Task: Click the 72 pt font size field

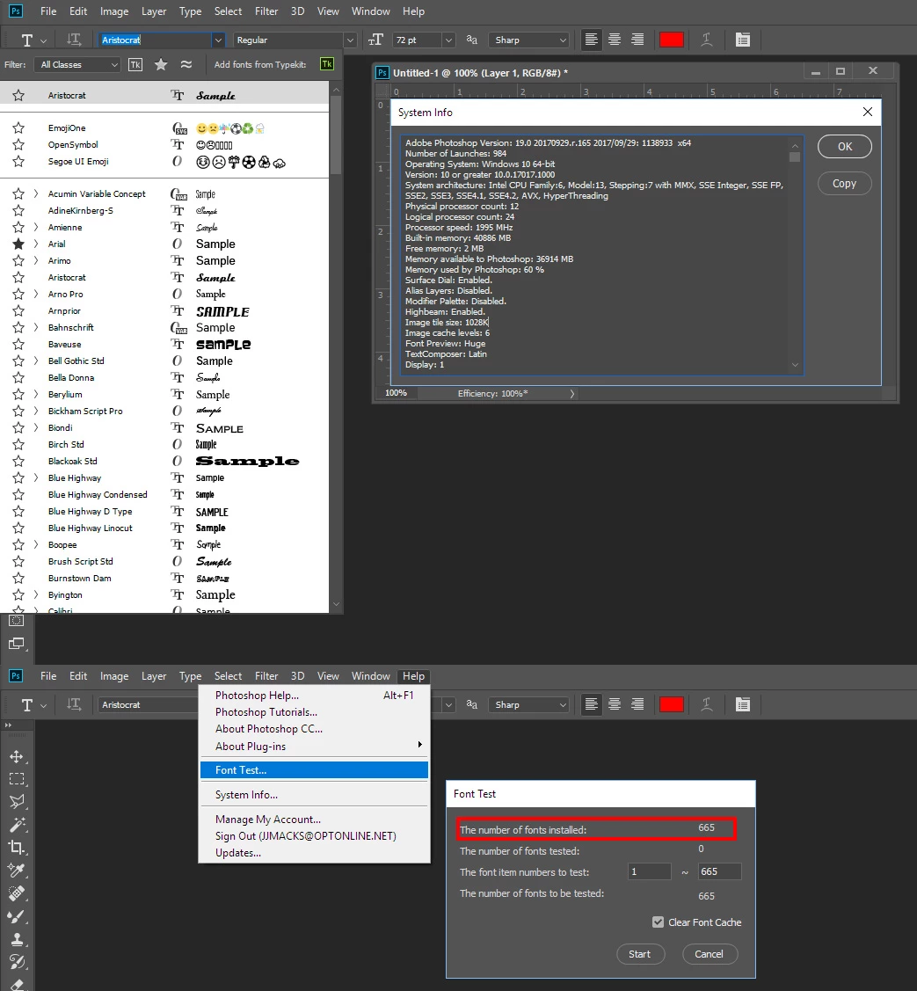Action: [417, 40]
